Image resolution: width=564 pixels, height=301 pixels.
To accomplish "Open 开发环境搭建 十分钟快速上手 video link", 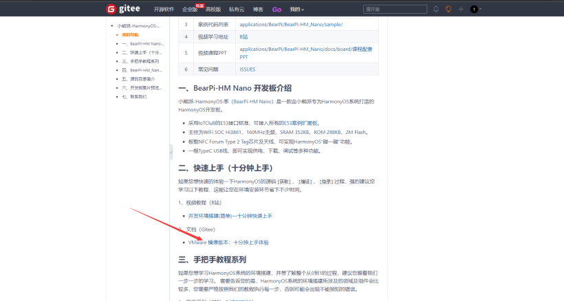I will 230,216.
